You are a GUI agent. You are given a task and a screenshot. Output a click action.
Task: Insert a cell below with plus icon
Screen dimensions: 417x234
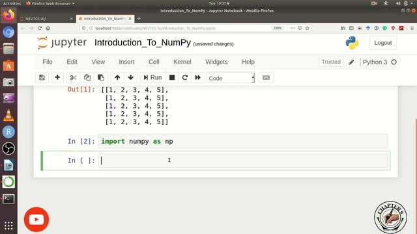click(57, 77)
